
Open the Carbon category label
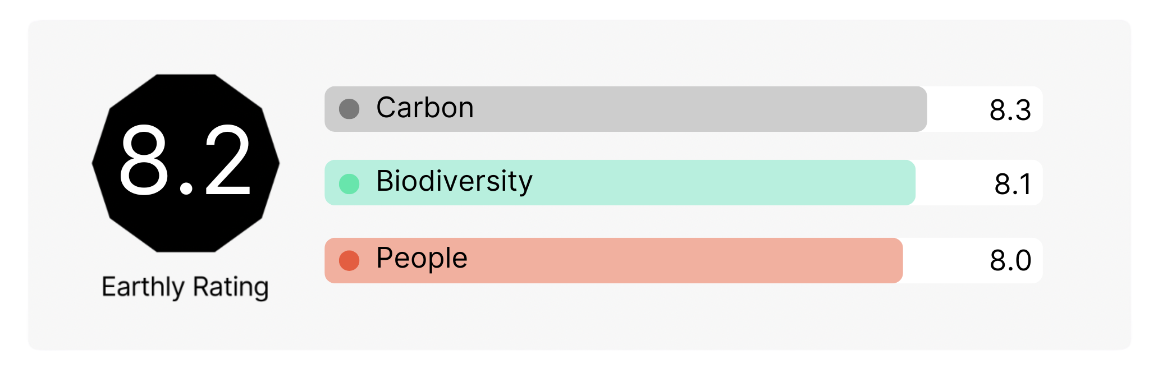coord(425,108)
